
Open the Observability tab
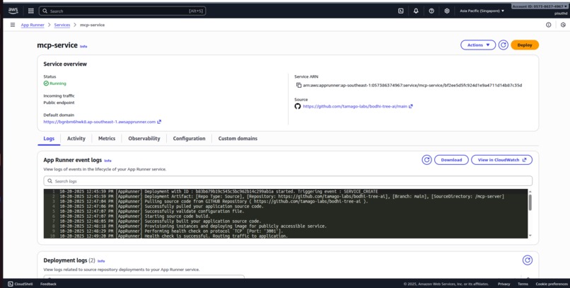click(x=144, y=139)
